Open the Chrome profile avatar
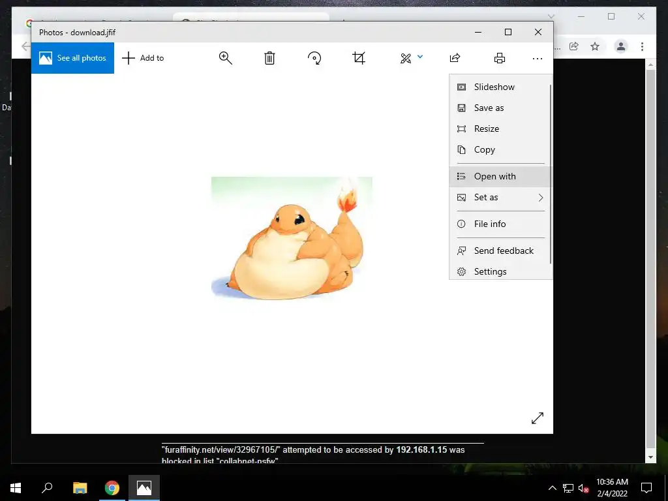The height and width of the screenshot is (501, 668). click(621, 46)
